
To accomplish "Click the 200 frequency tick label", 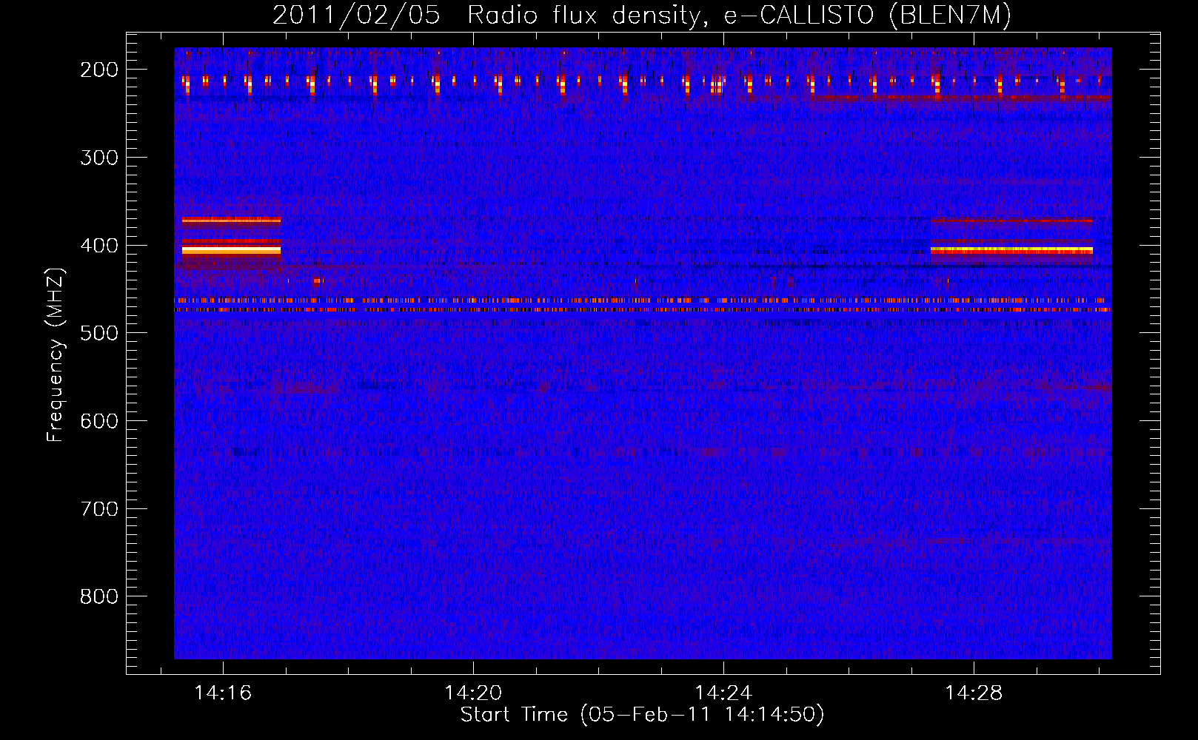I will tap(99, 70).
